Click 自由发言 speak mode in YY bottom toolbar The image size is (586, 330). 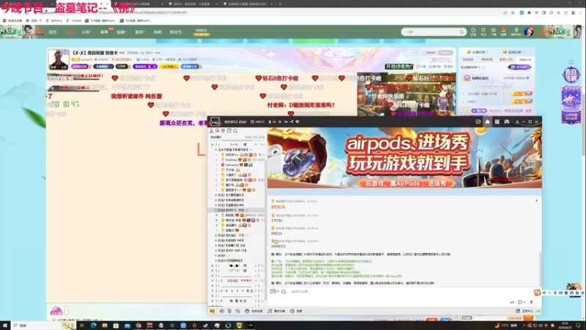coord(253,311)
